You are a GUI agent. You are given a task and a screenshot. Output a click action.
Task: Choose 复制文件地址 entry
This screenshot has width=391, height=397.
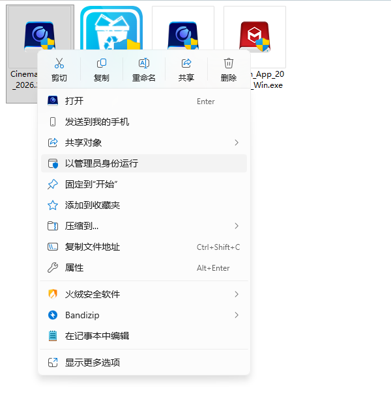click(x=144, y=247)
